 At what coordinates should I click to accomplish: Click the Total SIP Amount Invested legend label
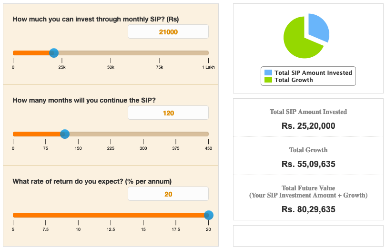[x=313, y=73]
